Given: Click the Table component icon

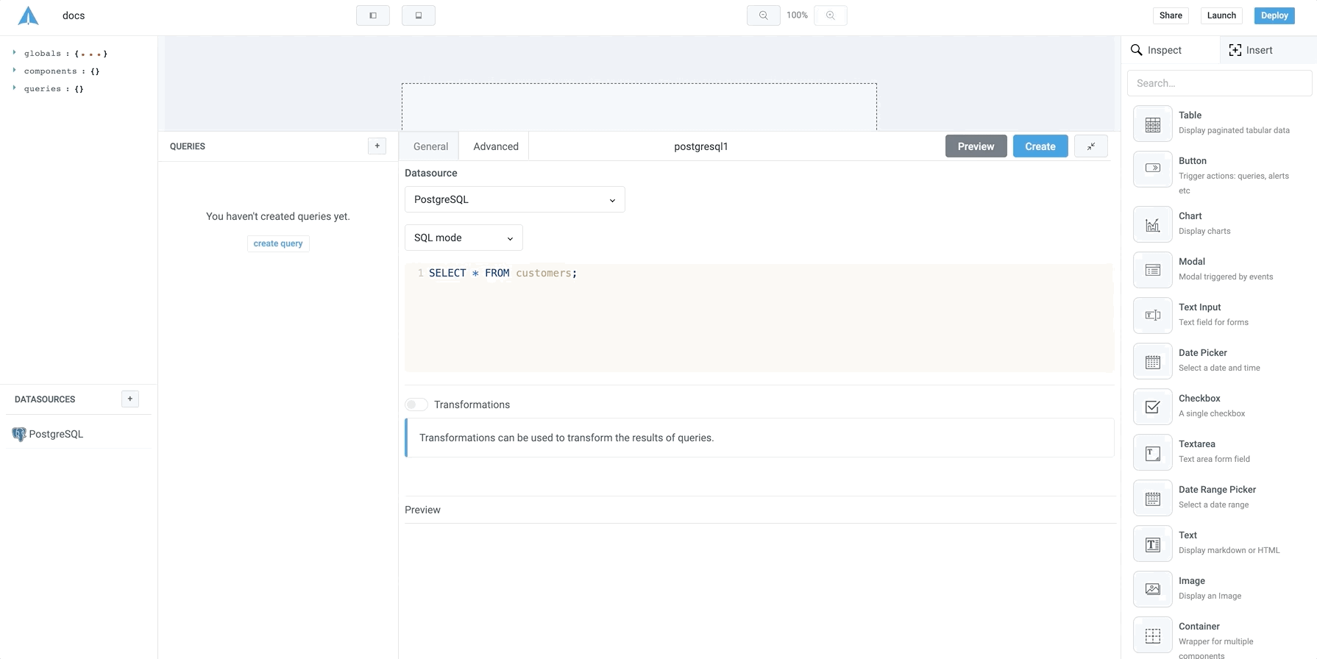Looking at the screenshot, I should point(1152,124).
